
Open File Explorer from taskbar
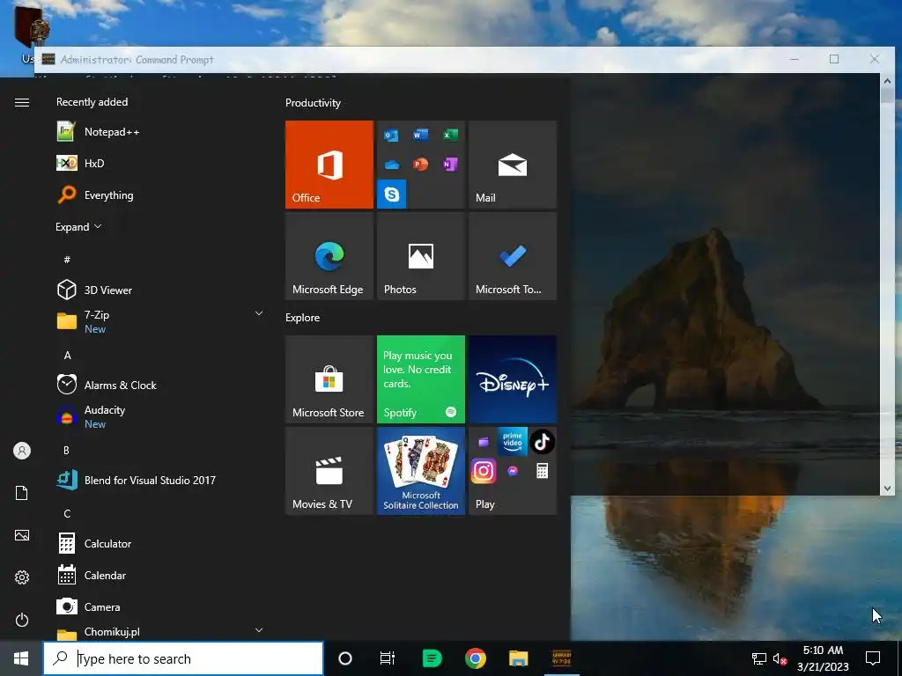point(518,658)
